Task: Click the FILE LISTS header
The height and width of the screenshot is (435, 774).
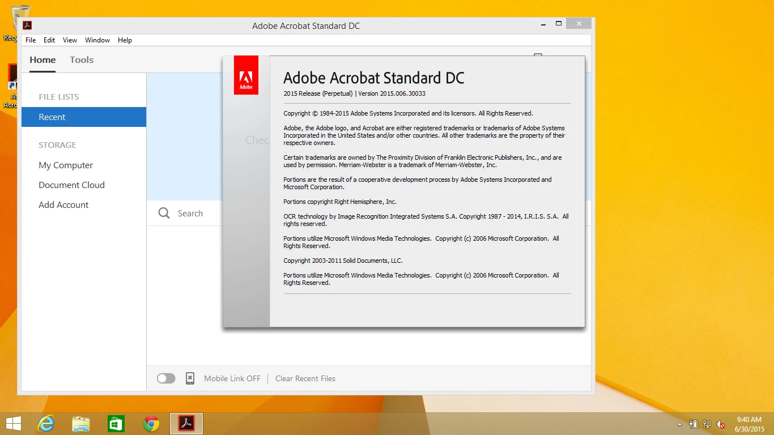Action: tap(59, 97)
